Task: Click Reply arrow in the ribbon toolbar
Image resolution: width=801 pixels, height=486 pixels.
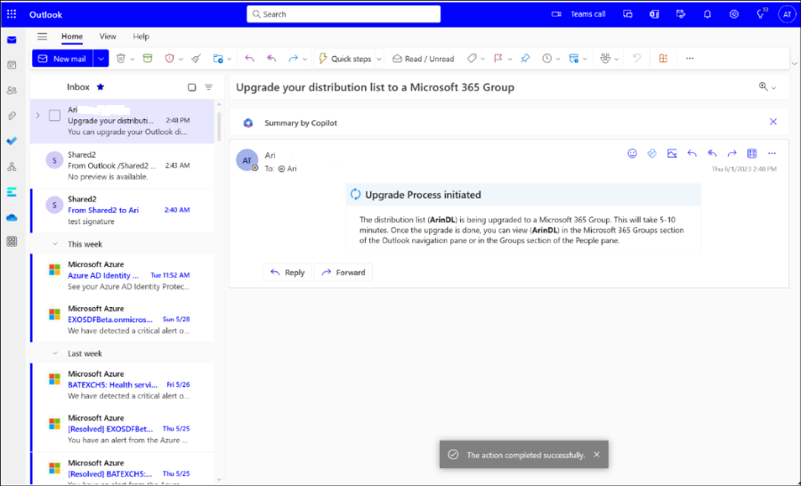Action: [x=249, y=59]
